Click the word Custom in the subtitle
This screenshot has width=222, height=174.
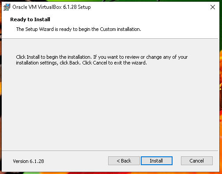108,29
